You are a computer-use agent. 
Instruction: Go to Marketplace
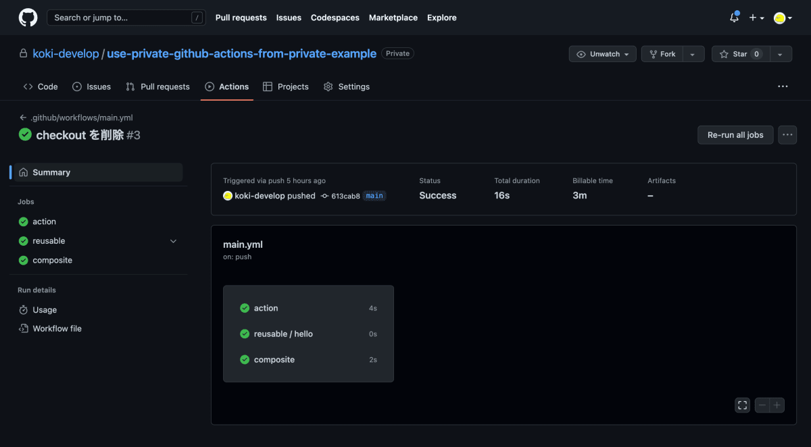(x=393, y=18)
